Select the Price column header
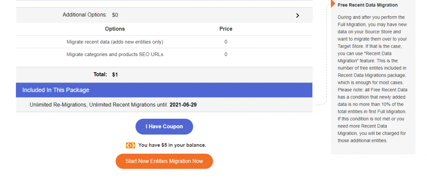Screen dimensions: 427x186 [226, 29]
